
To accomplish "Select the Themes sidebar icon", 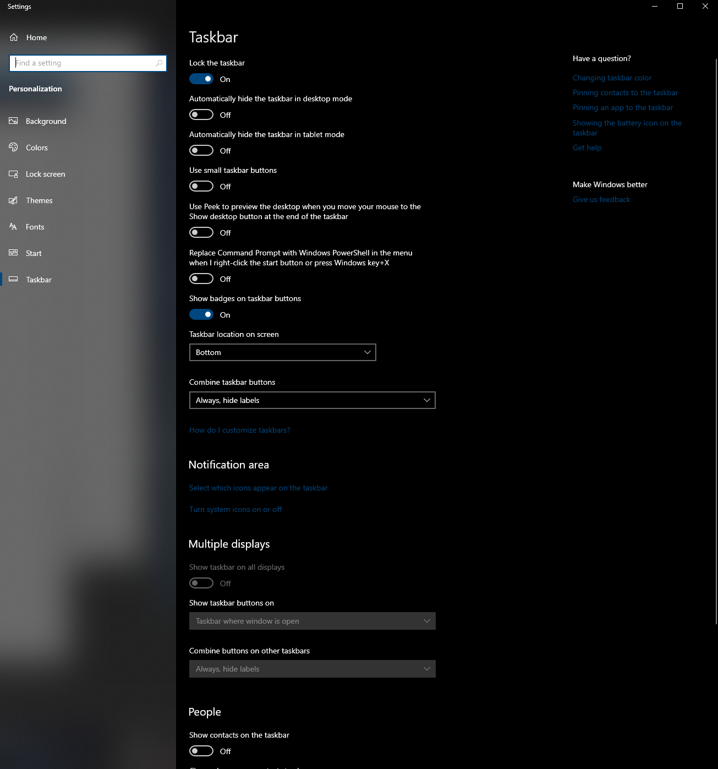I will pyautogui.click(x=13, y=200).
